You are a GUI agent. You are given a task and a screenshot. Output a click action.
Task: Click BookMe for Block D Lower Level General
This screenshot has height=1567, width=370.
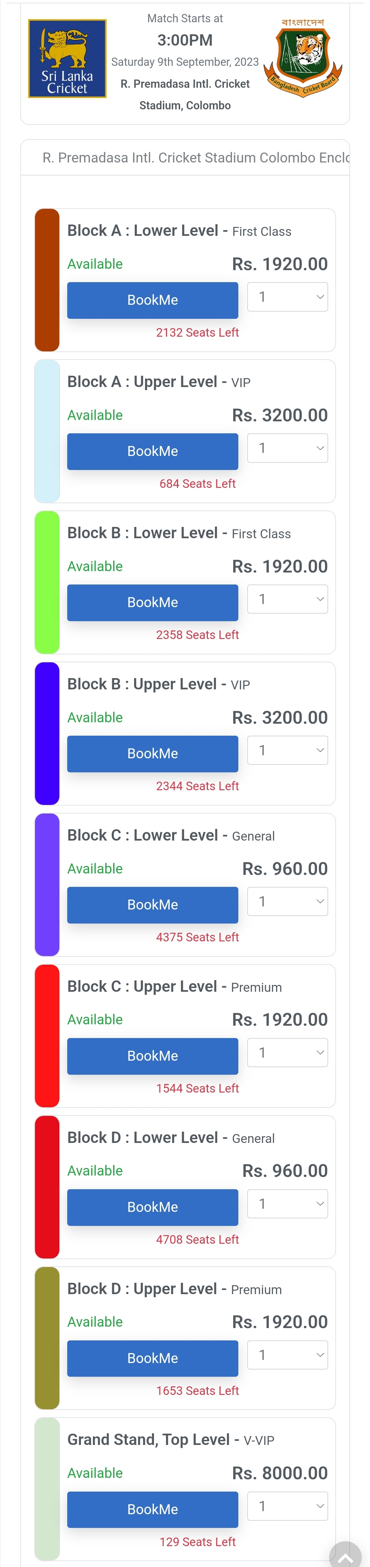point(152,1207)
